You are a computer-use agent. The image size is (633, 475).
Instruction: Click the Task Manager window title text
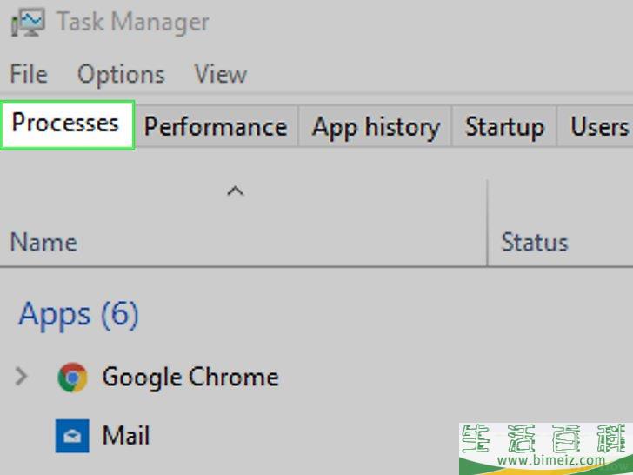point(133,22)
